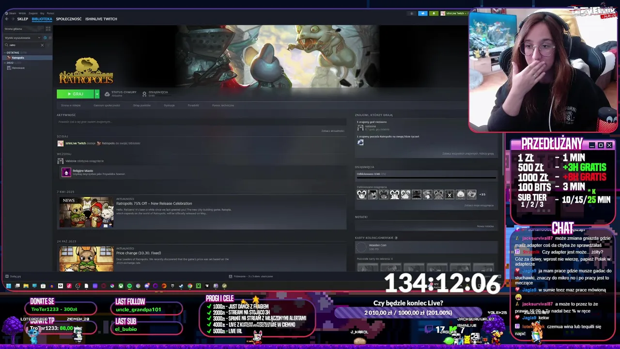Screen dimensions: 620x349
Task: Open Dyskusje link
Action: point(169,105)
